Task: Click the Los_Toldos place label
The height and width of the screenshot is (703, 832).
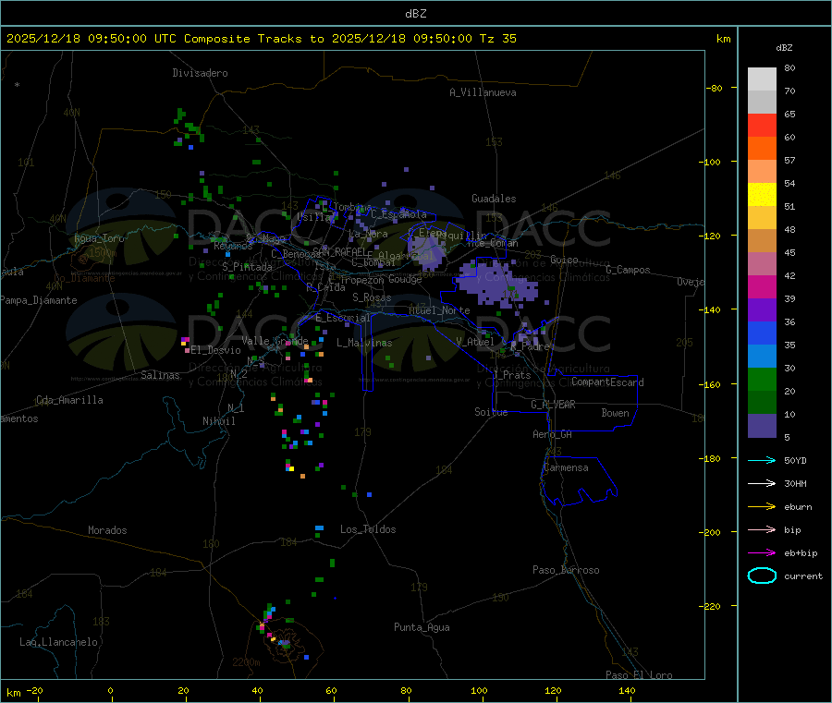Action: click(x=368, y=529)
